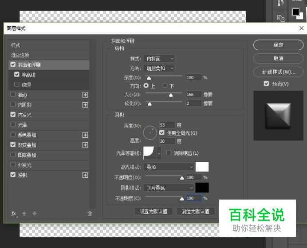The height and width of the screenshot is (248, 307).
Task: Click the 深度(D) slider handle
Action: pyautogui.click(x=149, y=78)
